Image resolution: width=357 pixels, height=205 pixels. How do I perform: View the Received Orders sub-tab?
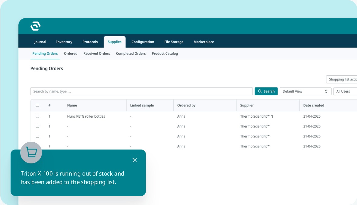(x=97, y=54)
